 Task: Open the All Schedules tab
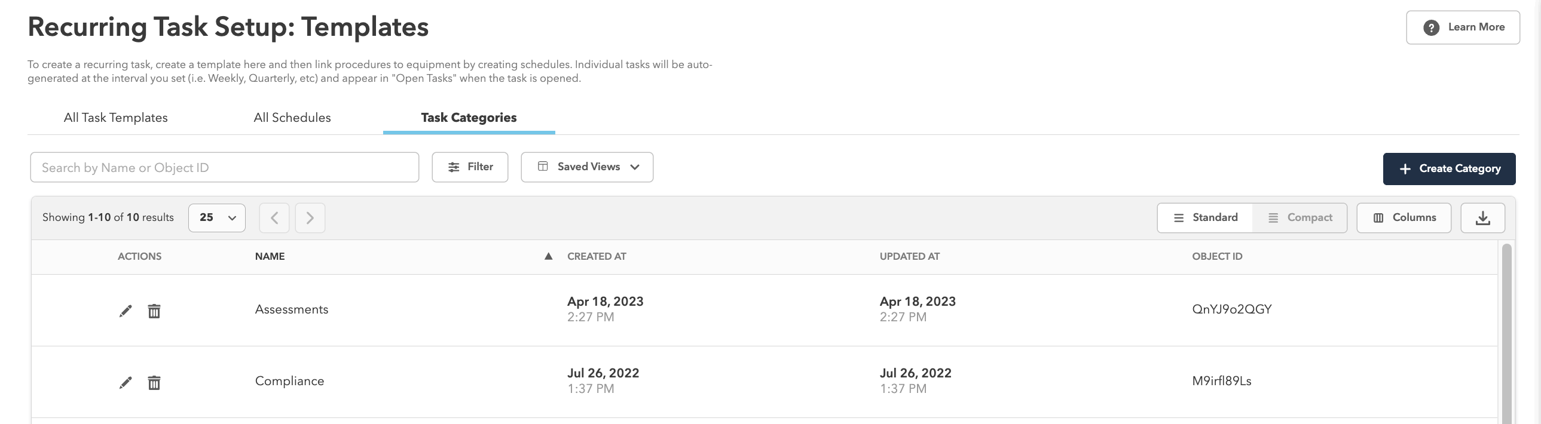pos(292,118)
